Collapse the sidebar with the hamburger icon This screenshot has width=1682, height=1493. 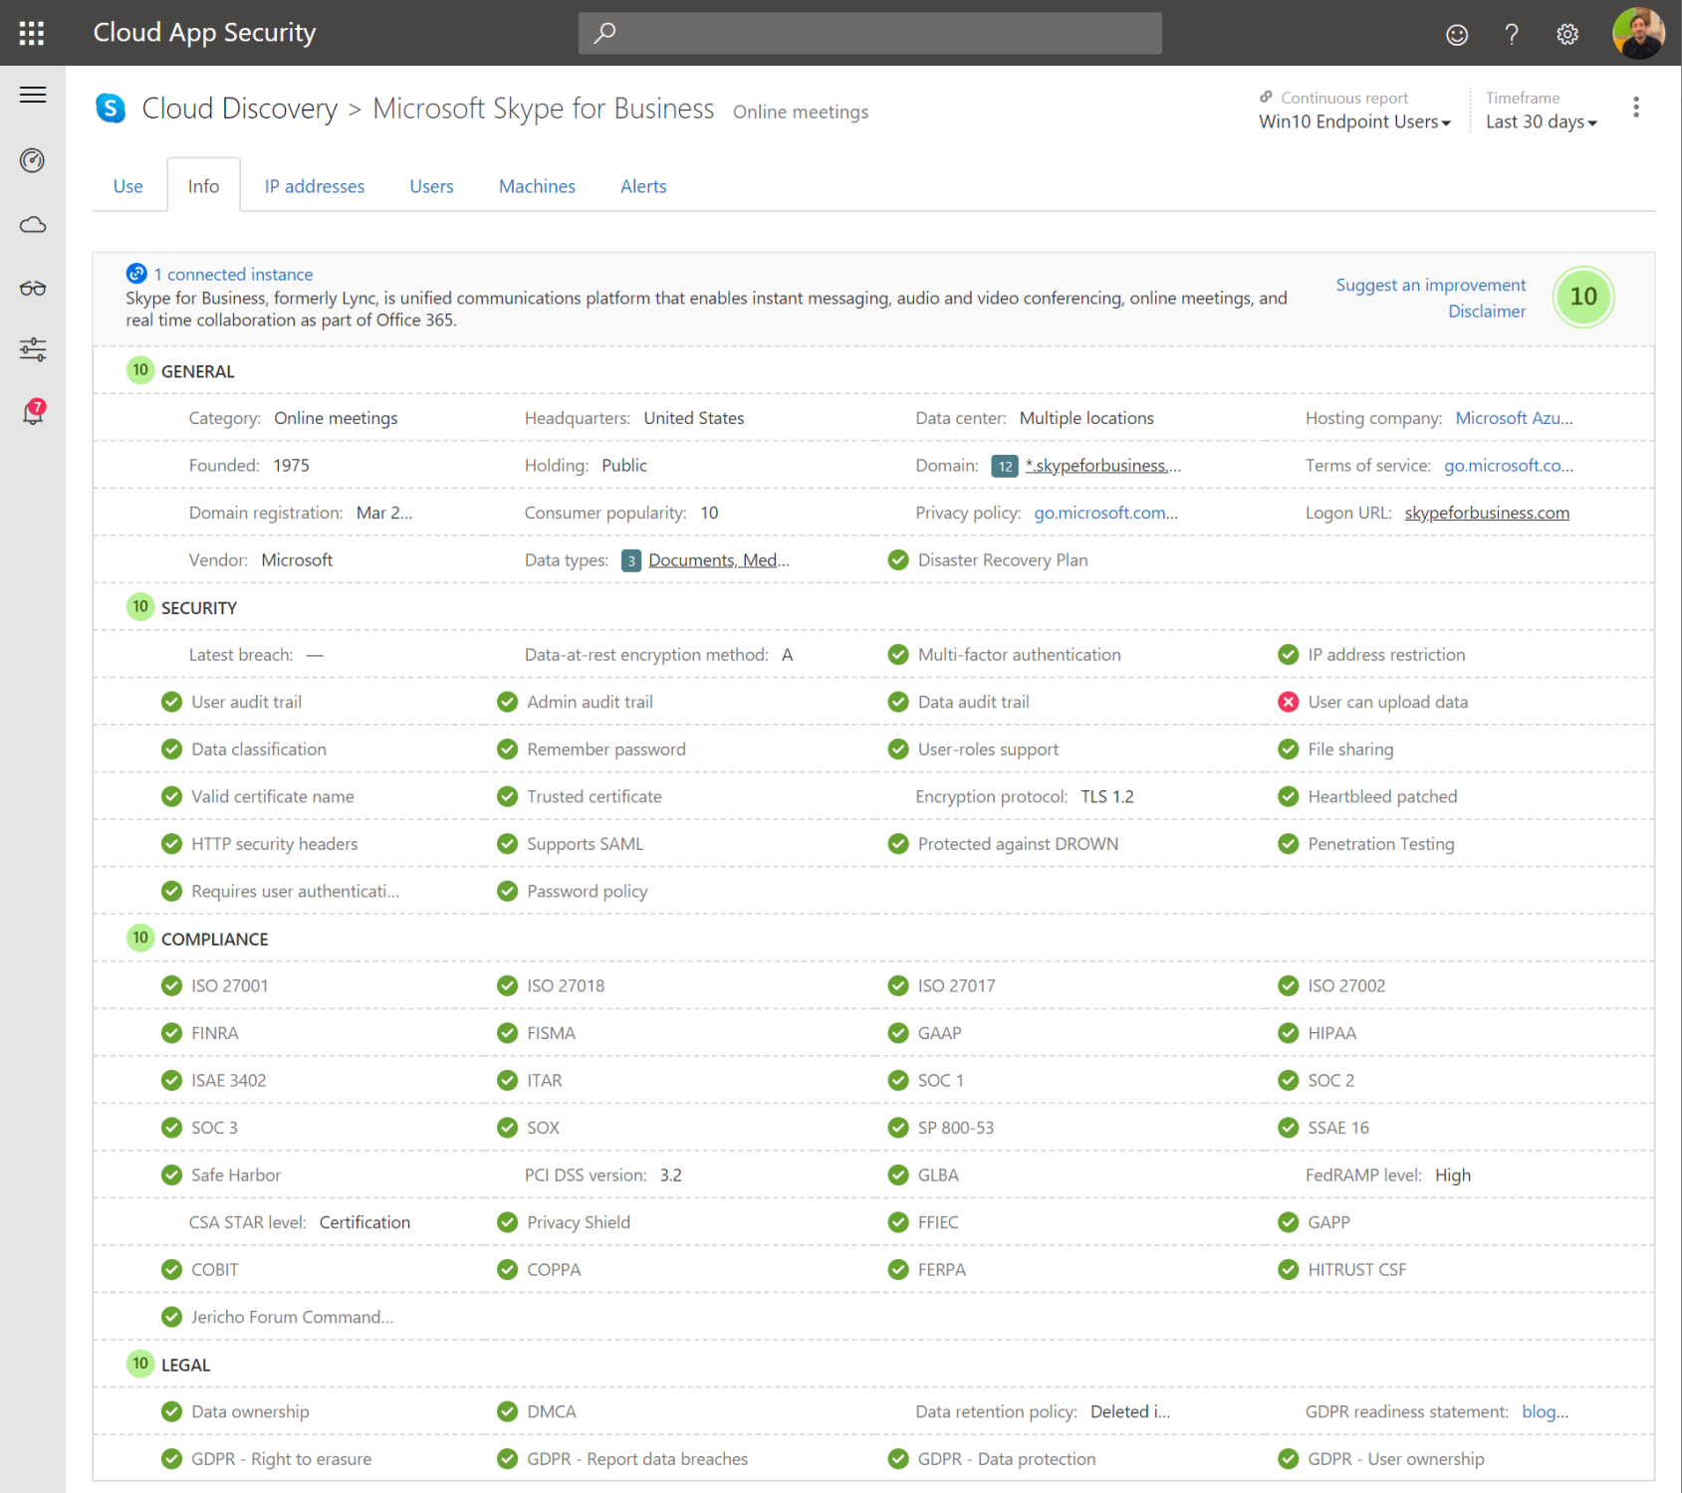33,95
